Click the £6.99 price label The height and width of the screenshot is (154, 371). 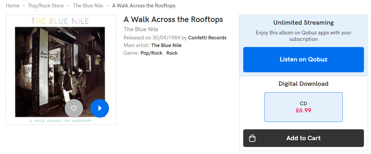tap(304, 111)
